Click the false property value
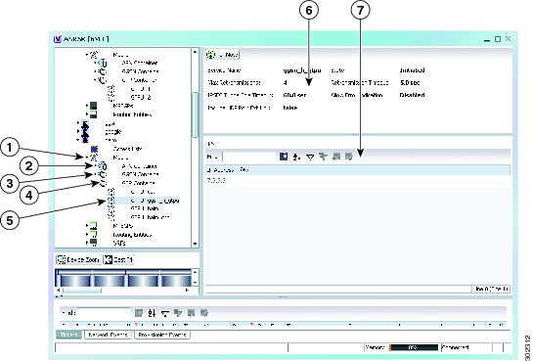This screenshot has height=361, width=533. click(289, 108)
